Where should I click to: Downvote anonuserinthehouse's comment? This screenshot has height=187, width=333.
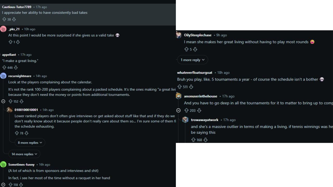click(x=199, y=110)
